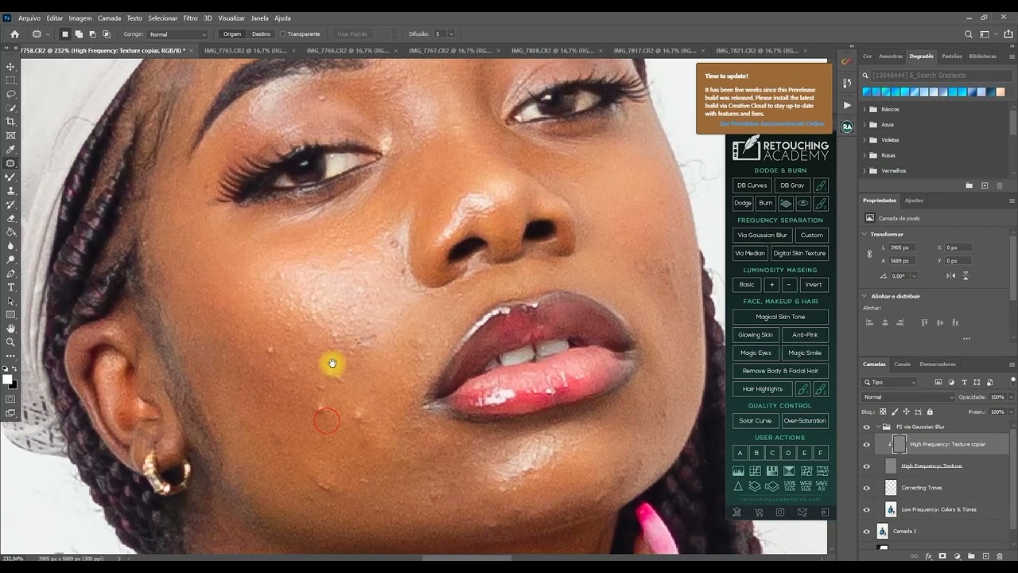Click Home icon in options bar
The height and width of the screenshot is (573, 1018).
pyautogui.click(x=14, y=34)
